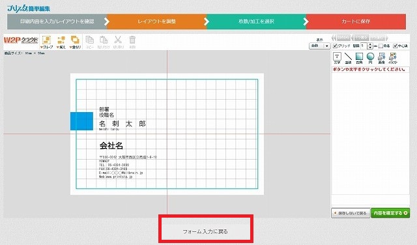Enable the unchecked snap checkbox beside grid spacing
This screenshot has width=417, height=245.
click(x=381, y=46)
